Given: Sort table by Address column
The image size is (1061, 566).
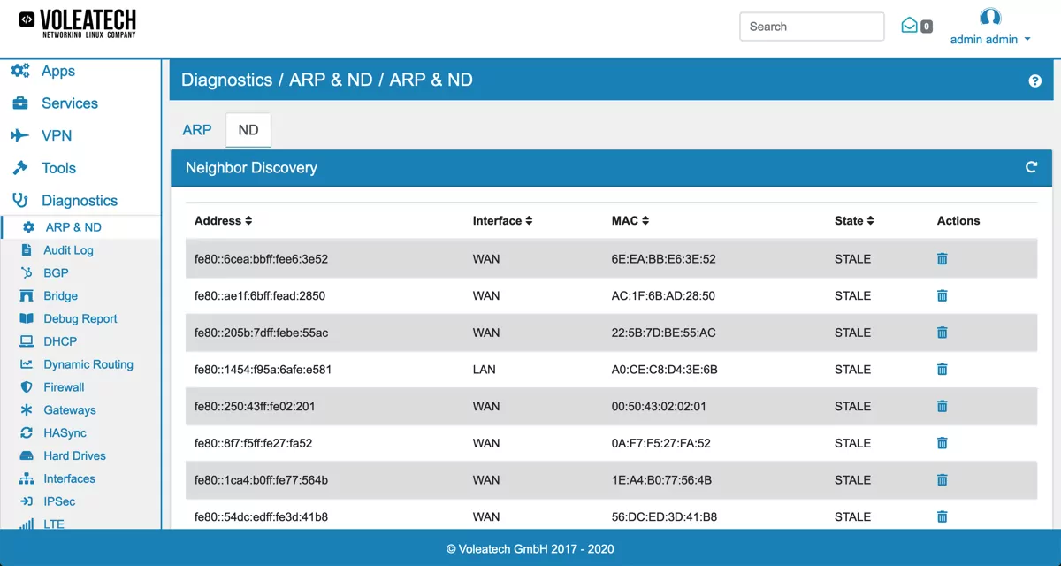Looking at the screenshot, I should click(x=223, y=220).
